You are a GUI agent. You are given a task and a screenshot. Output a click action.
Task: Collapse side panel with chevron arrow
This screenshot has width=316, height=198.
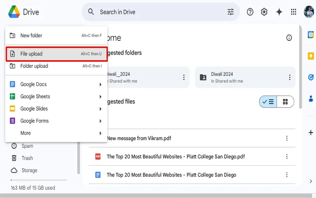click(x=311, y=181)
